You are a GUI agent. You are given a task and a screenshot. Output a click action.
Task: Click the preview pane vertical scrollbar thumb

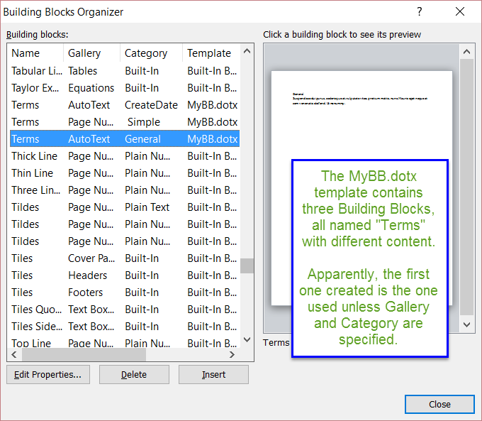[x=466, y=187]
